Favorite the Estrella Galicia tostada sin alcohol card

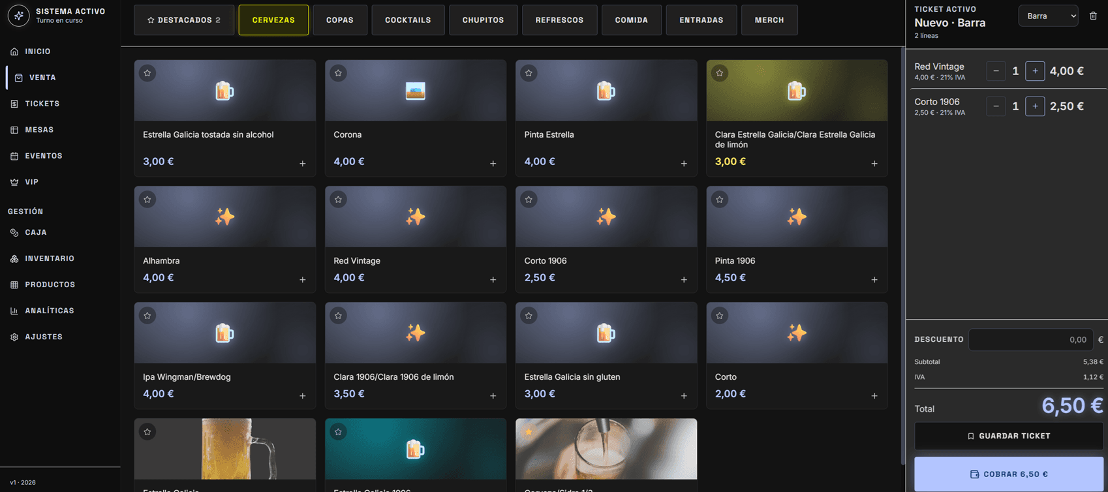click(x=147, y=73)
